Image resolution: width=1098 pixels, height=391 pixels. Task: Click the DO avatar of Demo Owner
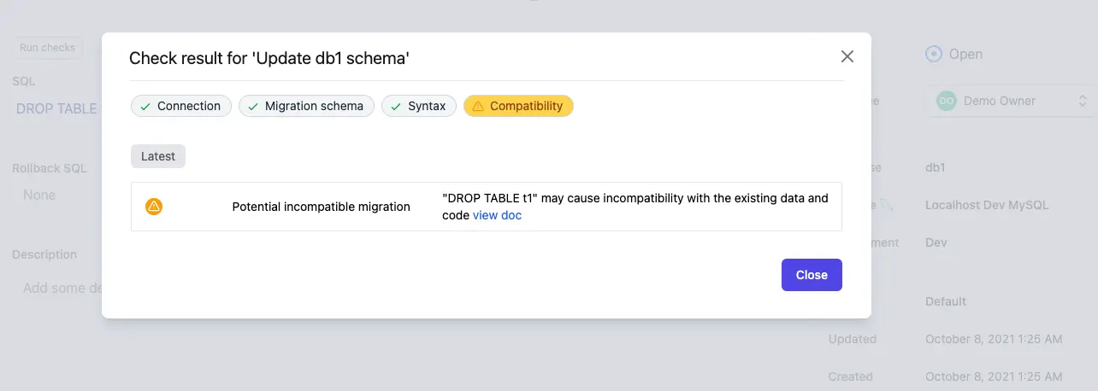coord(946,101)
